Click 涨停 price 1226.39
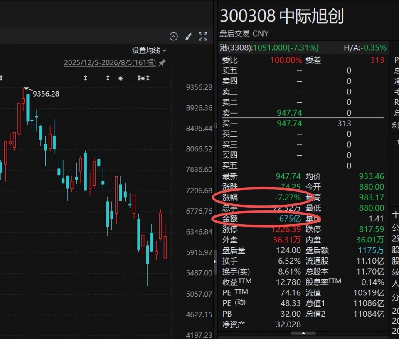This screenshot has width=399, height=339. (286, 229)
